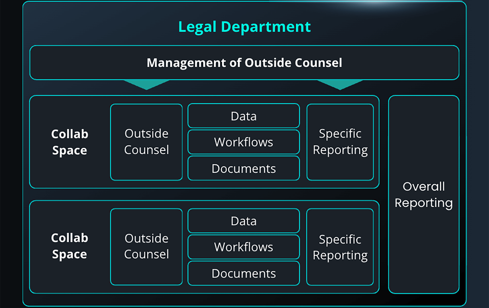Open the lower Data box

tap(243, 221)
